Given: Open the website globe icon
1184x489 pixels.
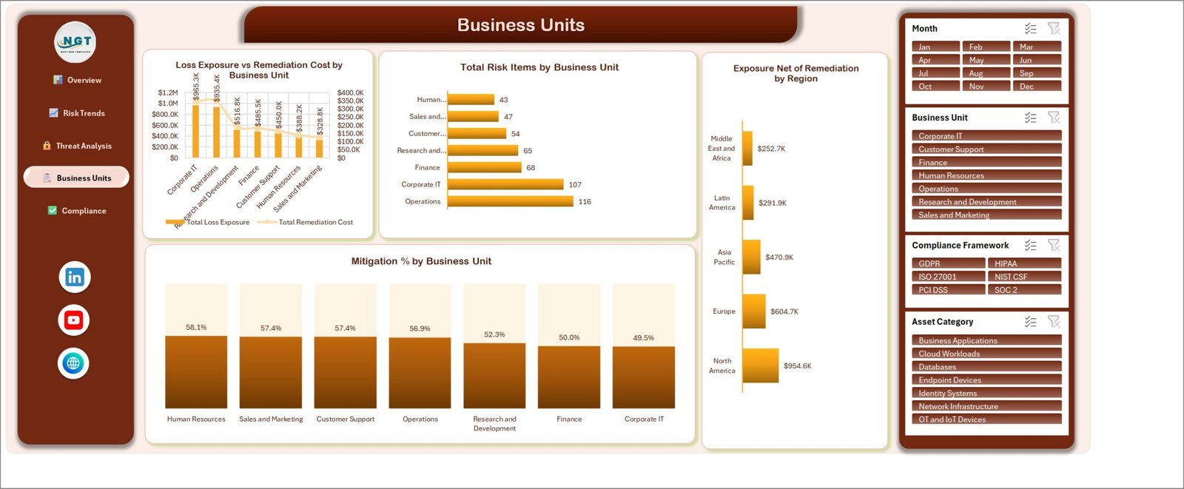Looking at the screenshot, I should point(73,363).
